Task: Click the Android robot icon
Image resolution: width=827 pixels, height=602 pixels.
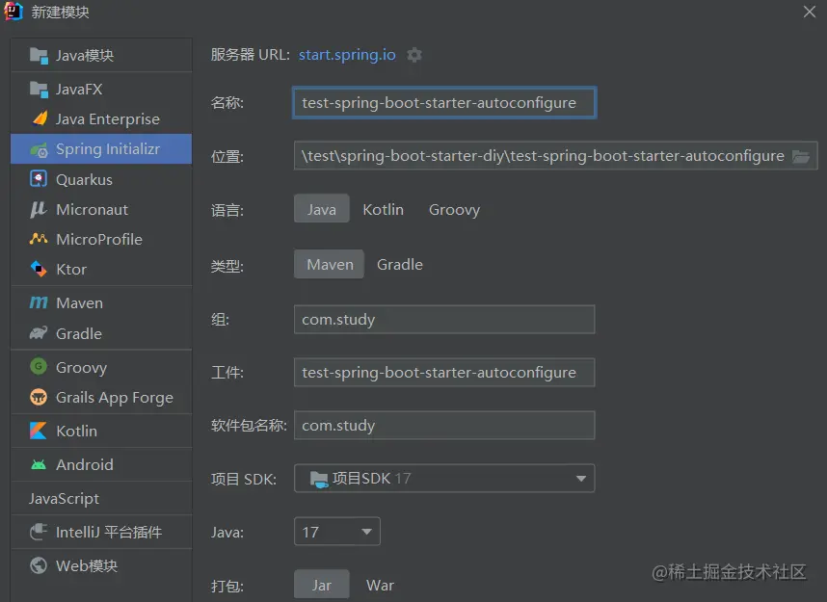Action: (x=39, y=464)
